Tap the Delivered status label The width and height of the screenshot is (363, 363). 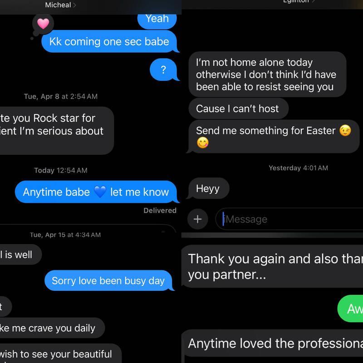click(x=160, y=210)
